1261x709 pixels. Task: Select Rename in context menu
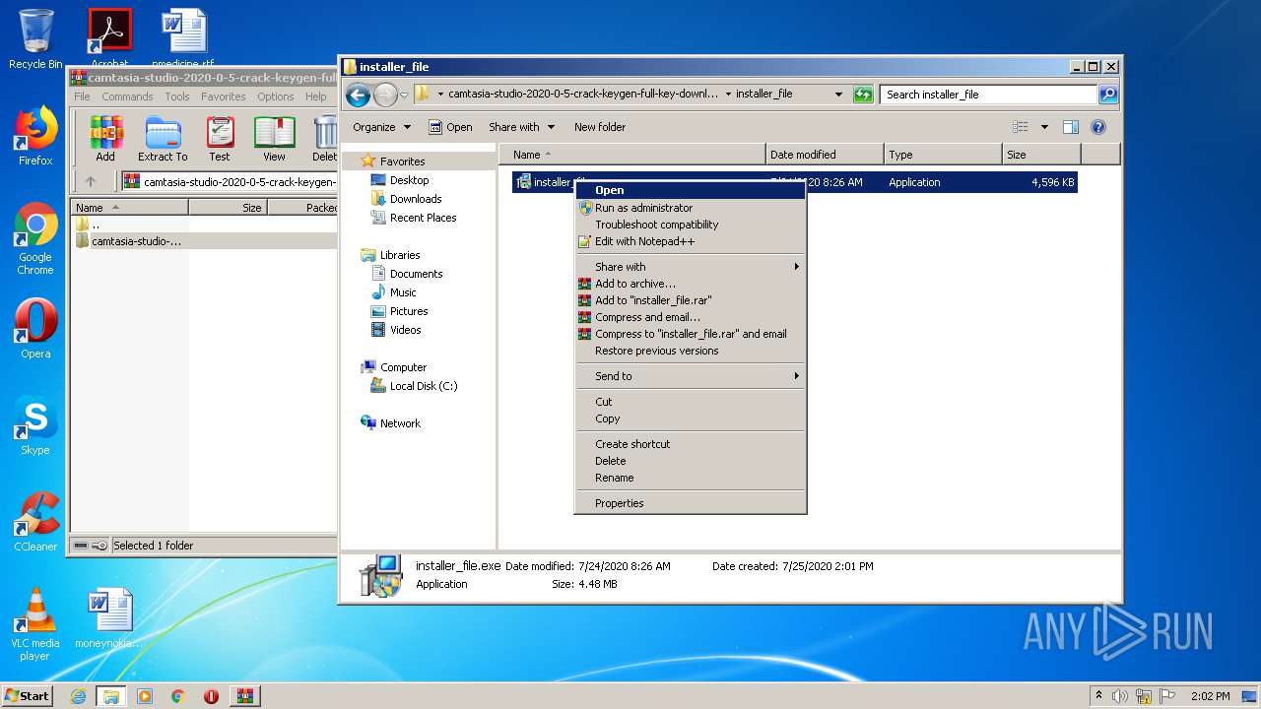[691, 478]
